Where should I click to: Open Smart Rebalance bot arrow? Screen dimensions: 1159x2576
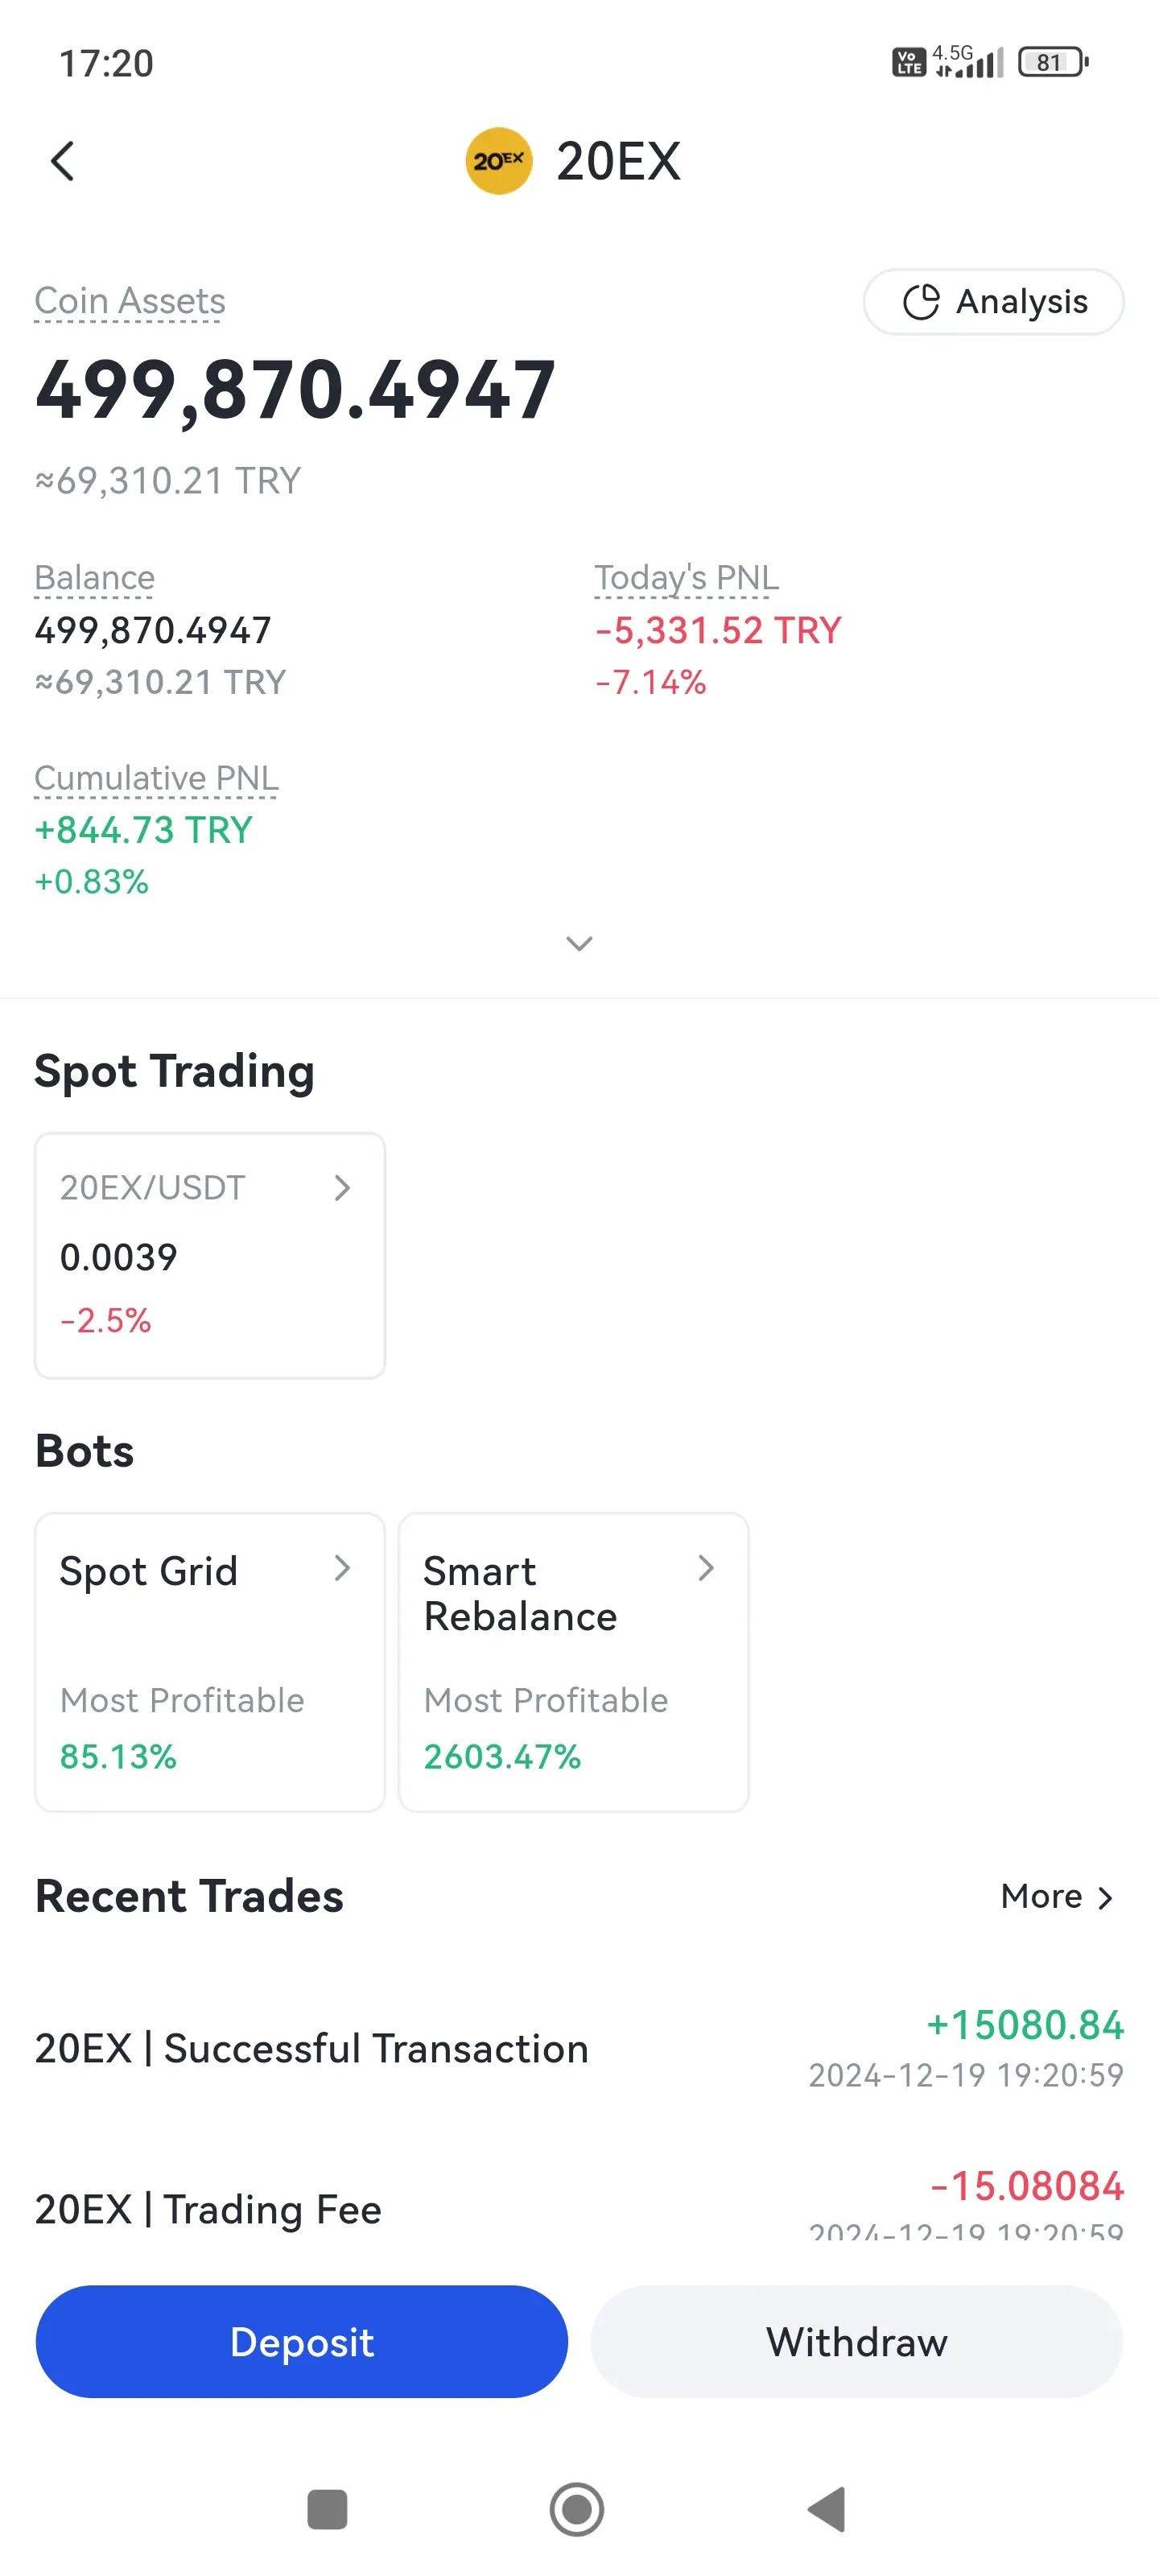click(x=706, y=1567)
